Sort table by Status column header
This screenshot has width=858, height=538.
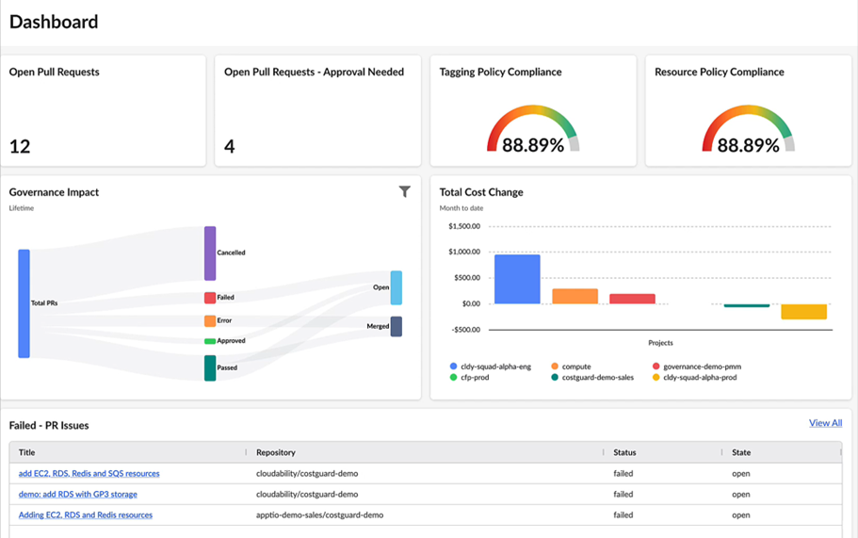pos(624,452)
